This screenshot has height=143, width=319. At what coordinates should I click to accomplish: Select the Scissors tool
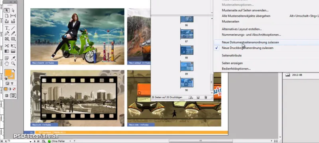7,46
